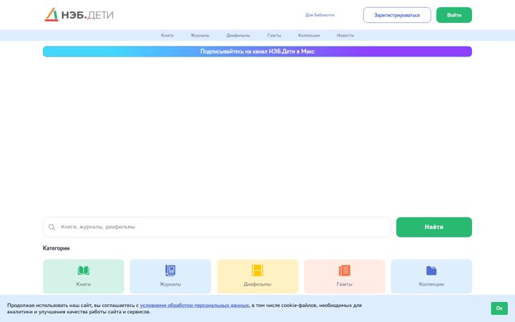
Task: Click the green Войти button
Action: point(454,15)
